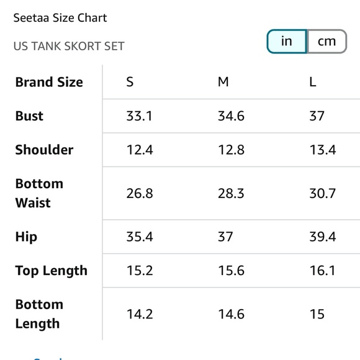The height and width of the screenshot is (360, 360).
Task: Click the L size column header
Action: click(x=313, y=82)
